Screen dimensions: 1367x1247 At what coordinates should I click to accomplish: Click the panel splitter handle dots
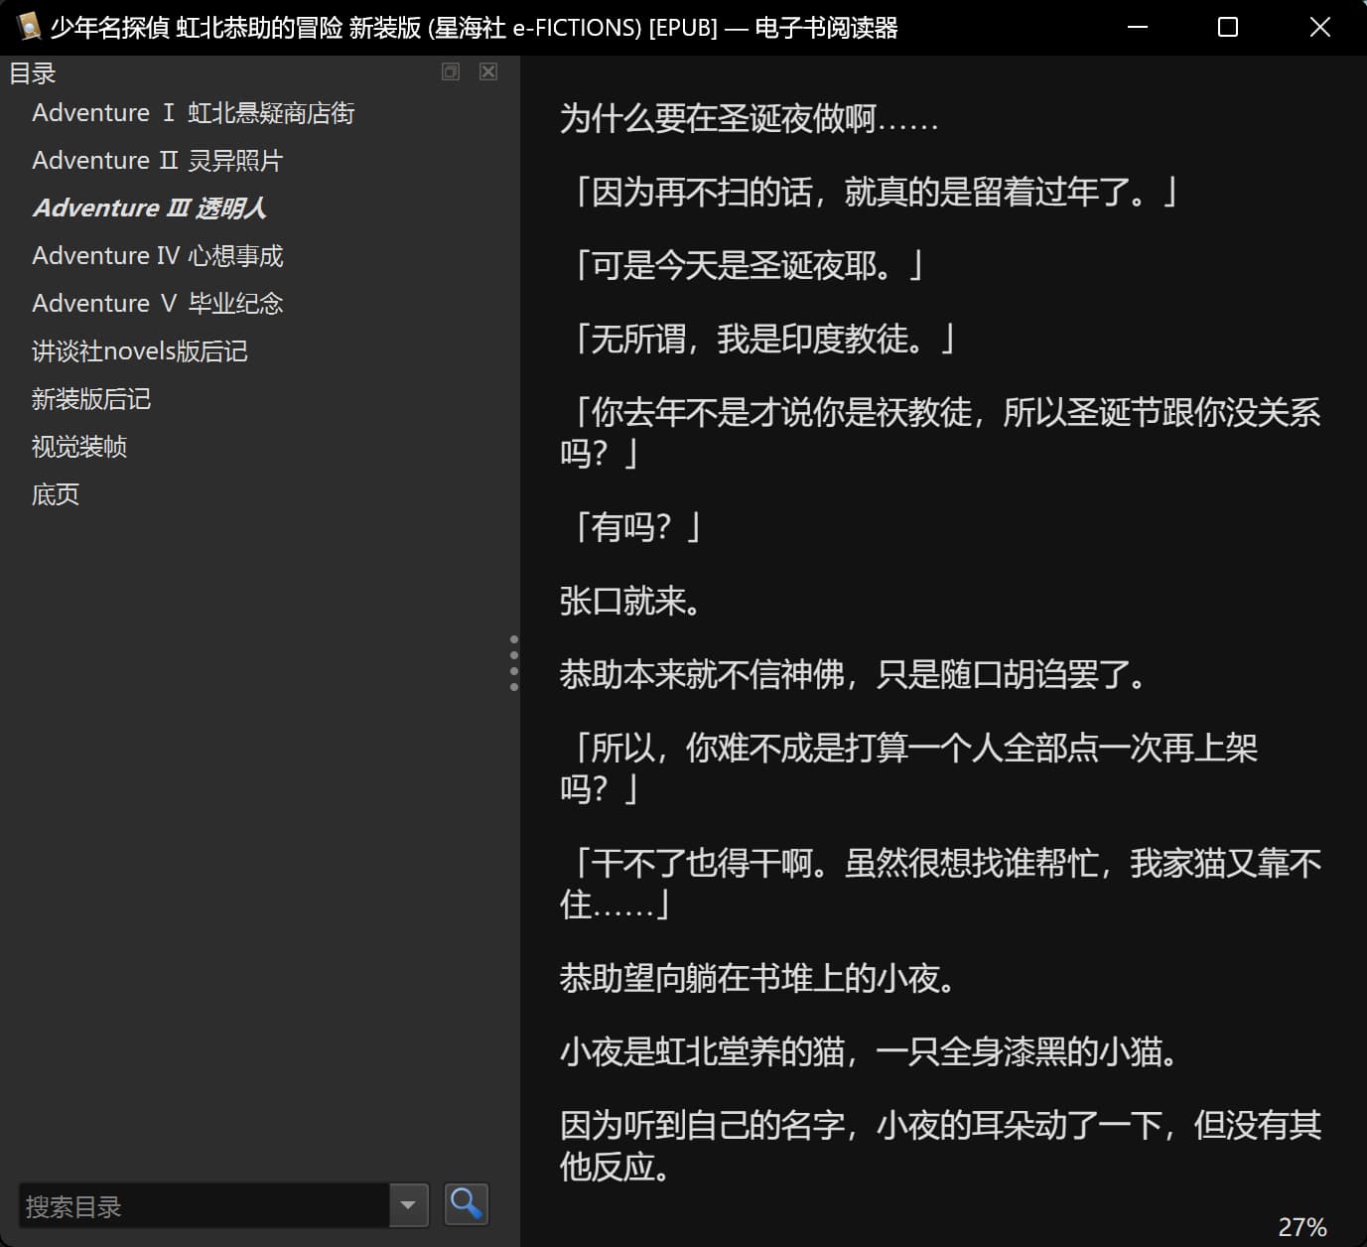pos(513,662)
